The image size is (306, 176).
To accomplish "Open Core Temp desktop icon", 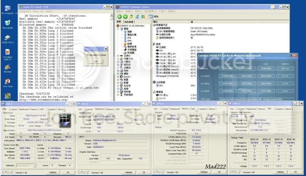I will 7,83.
